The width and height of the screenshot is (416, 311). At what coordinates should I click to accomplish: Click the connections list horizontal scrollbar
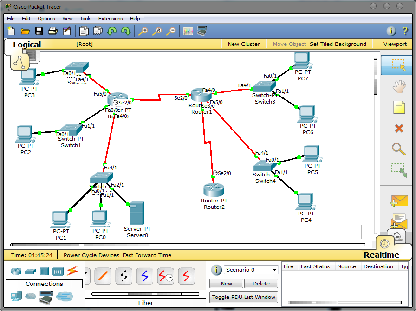(145, 294)
